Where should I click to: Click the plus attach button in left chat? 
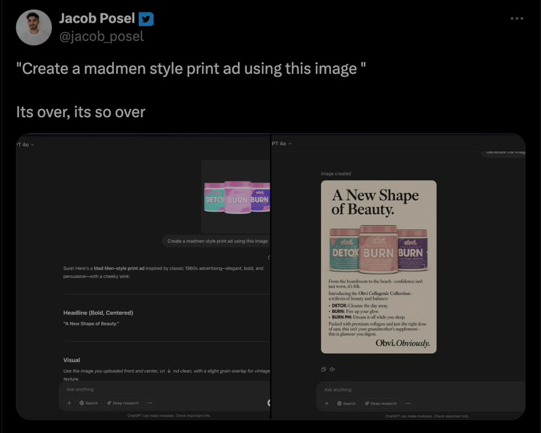[69, 403]
